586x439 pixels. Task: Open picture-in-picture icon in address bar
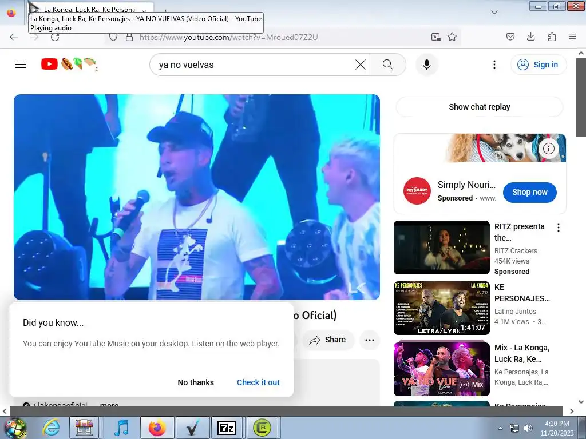[x=435, y=37]
